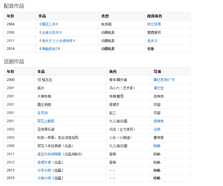Click the director 任鸣 link
Viewport: 223px width, 186px height.
[x=157, y=129]
